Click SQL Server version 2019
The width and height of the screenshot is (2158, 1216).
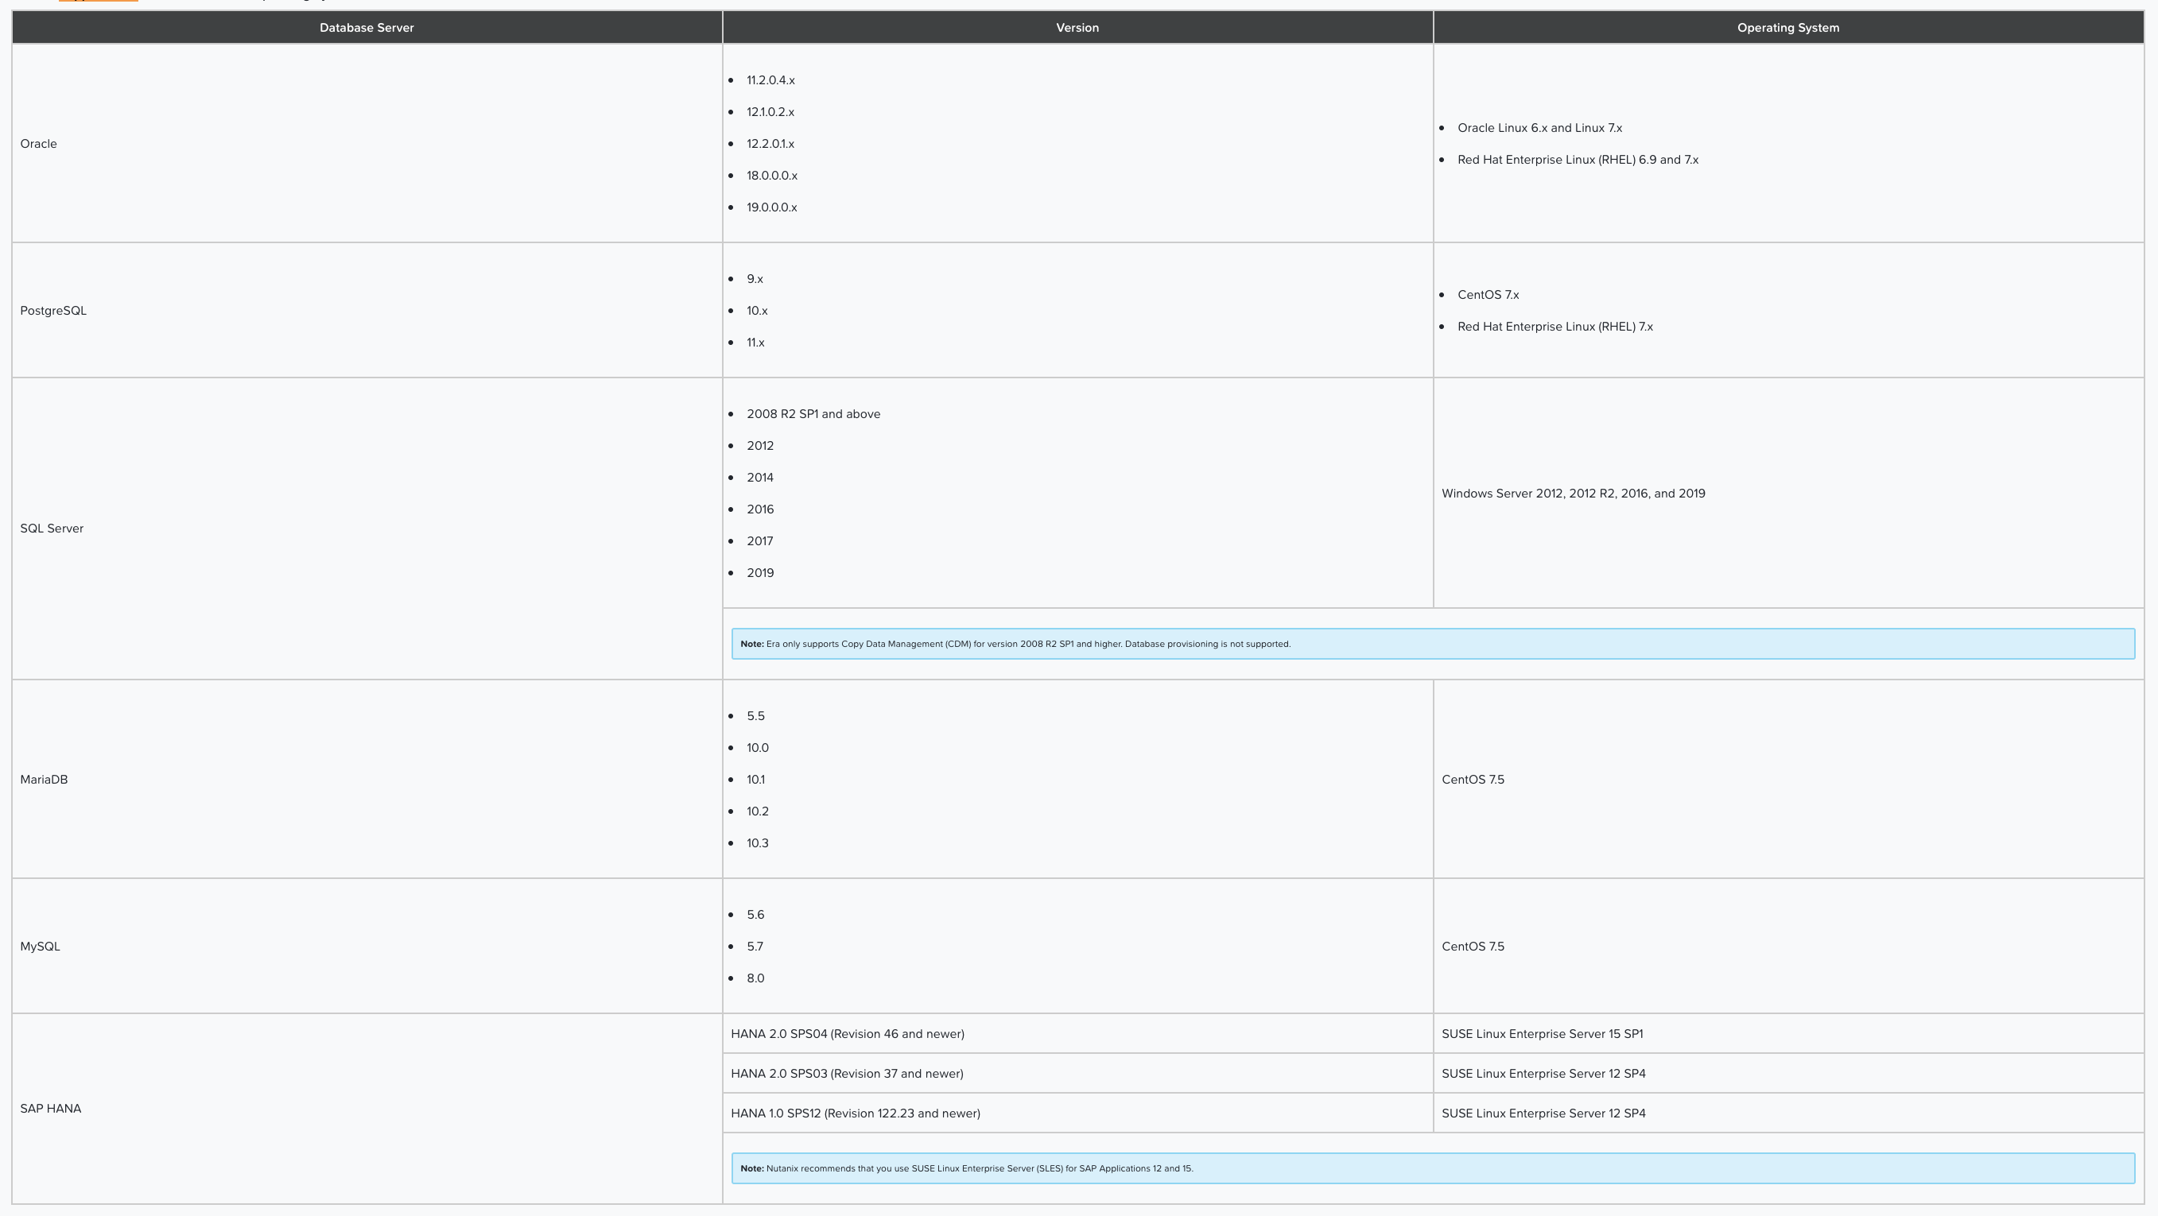coord(760,573)
